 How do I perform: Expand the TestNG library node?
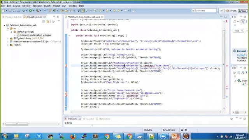tap(8, 45)
